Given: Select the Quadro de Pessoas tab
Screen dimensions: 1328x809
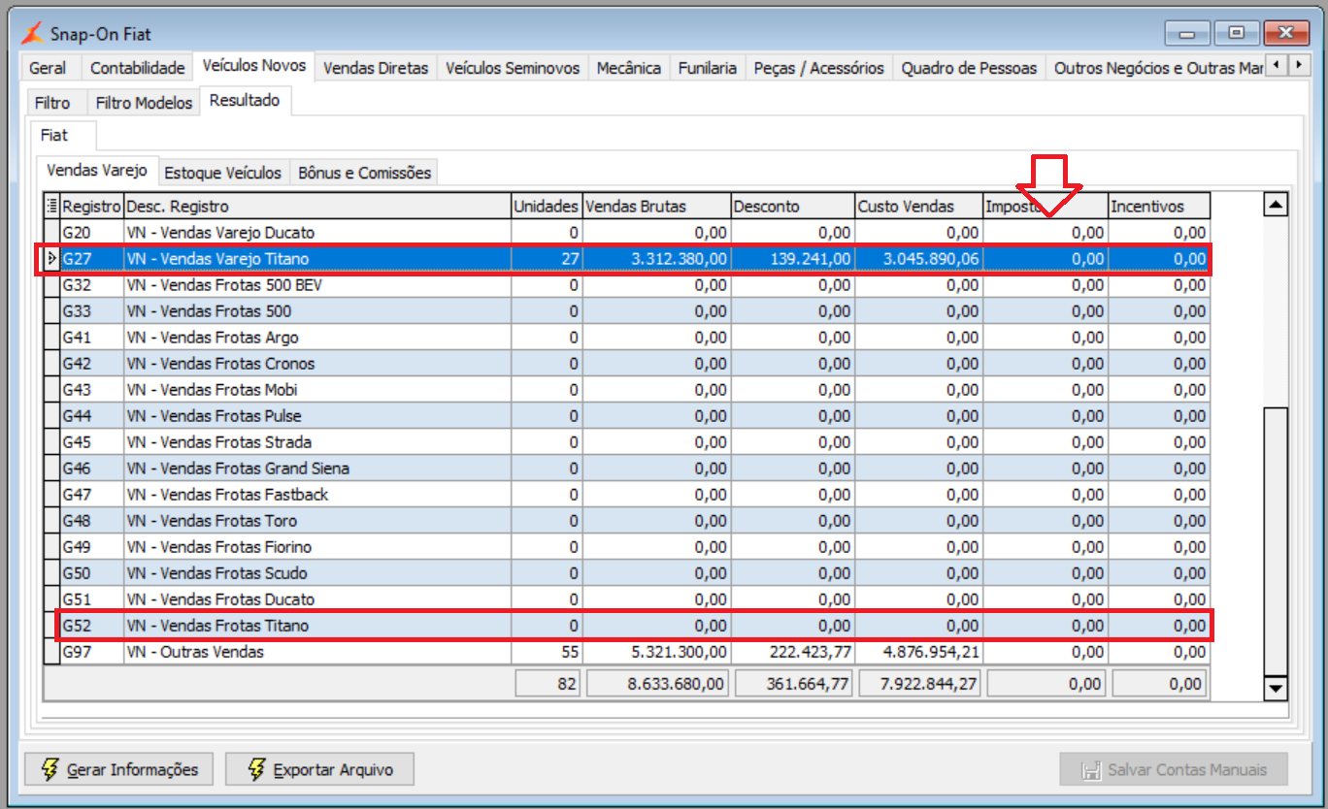Looking at the screenshot, I should tap(969, 68).
